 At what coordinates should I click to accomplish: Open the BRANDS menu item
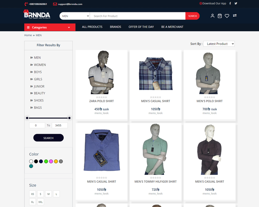(116, 27)
